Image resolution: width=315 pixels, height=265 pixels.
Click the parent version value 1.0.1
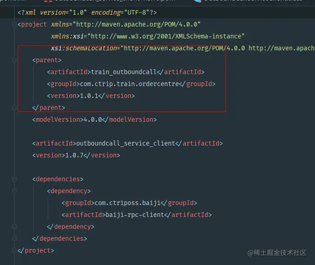(89, 96)
